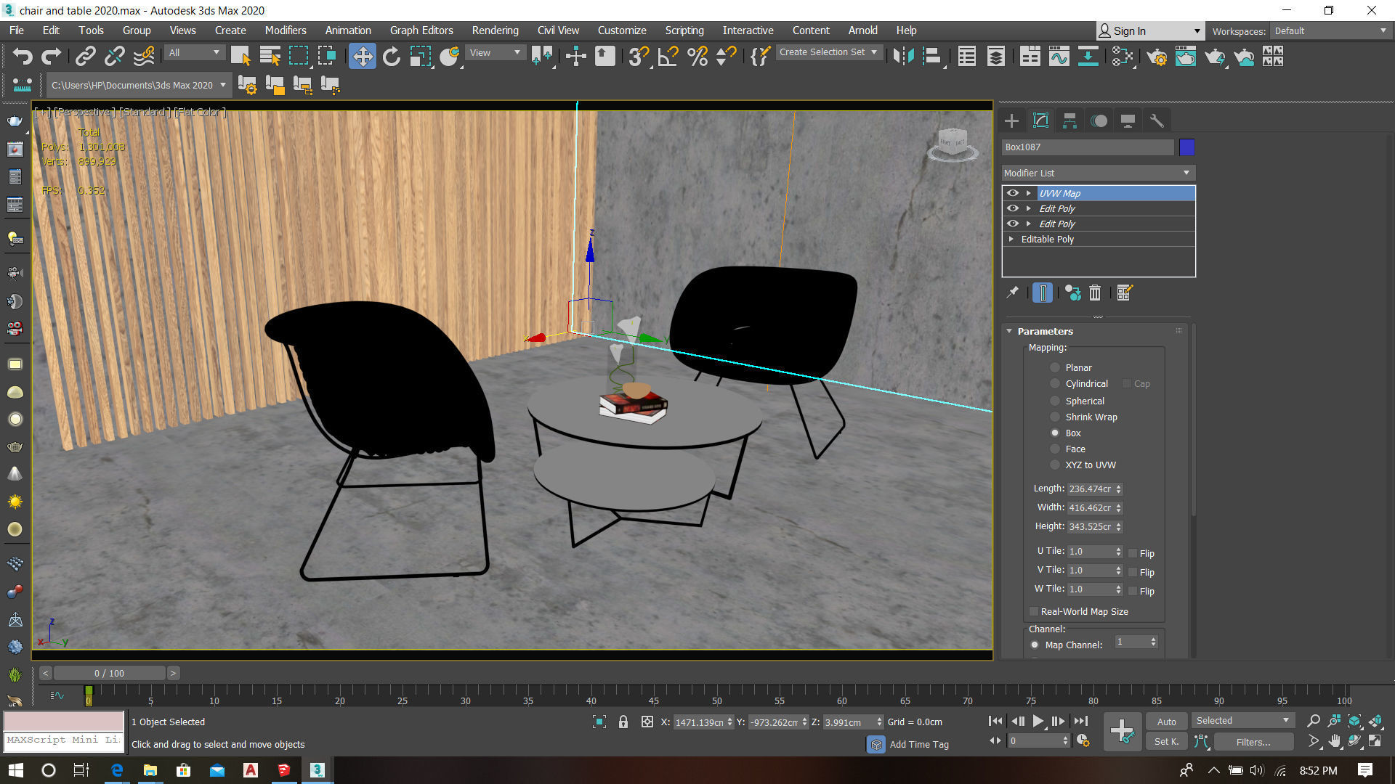
Task: Open the Curve Editor icon
Action: (x=1059, y=56)
